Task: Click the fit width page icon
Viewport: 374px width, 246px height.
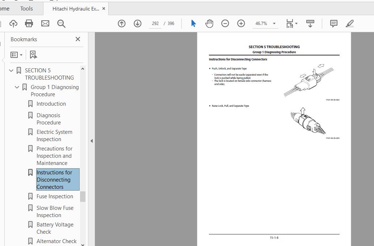Action: click(x=290, y=24)
